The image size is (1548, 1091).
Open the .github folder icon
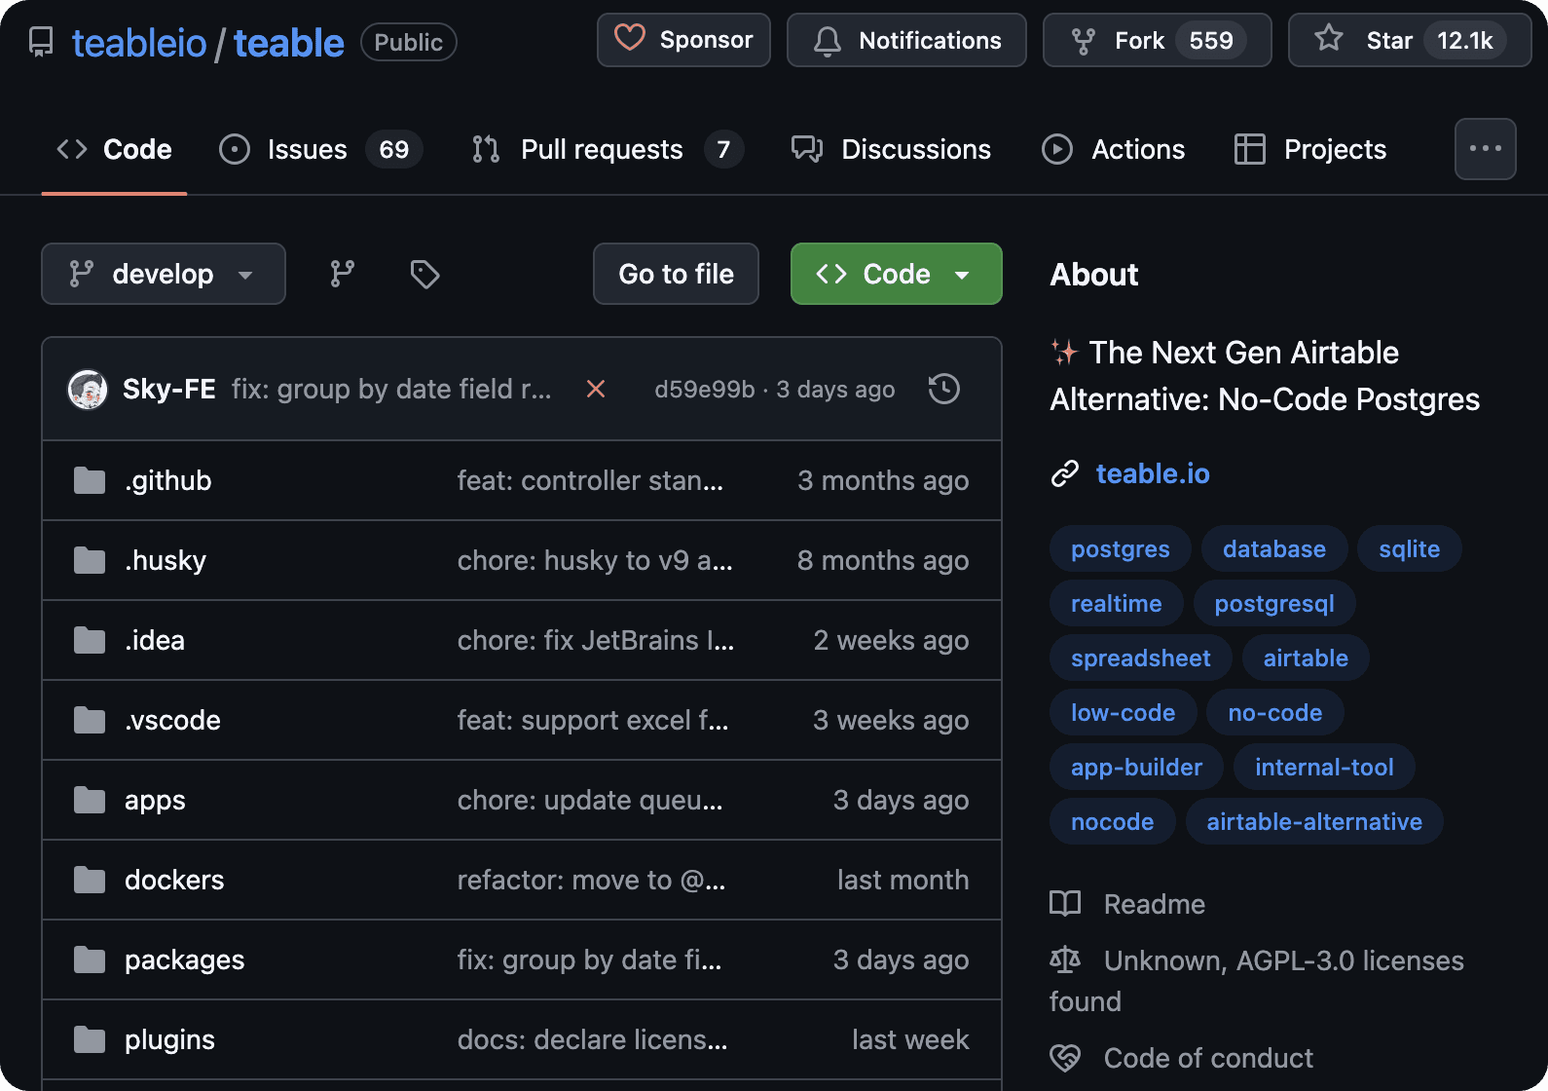(90, 480)
